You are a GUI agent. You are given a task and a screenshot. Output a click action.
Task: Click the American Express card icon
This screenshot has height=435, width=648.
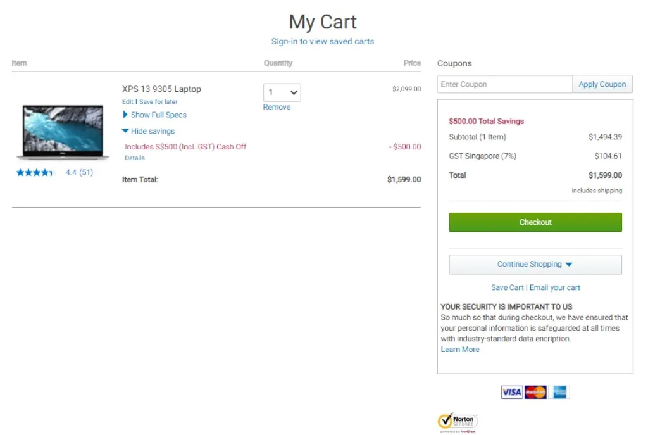(559, 393)
